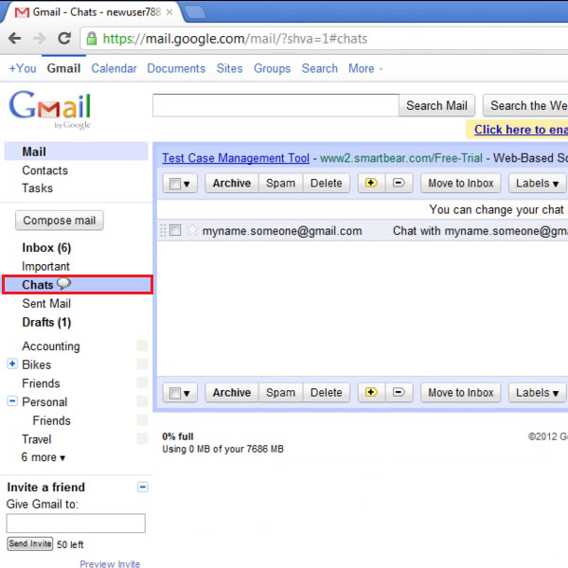Click the browser Back arrow

pyautogui.click(x=14, y=38)
